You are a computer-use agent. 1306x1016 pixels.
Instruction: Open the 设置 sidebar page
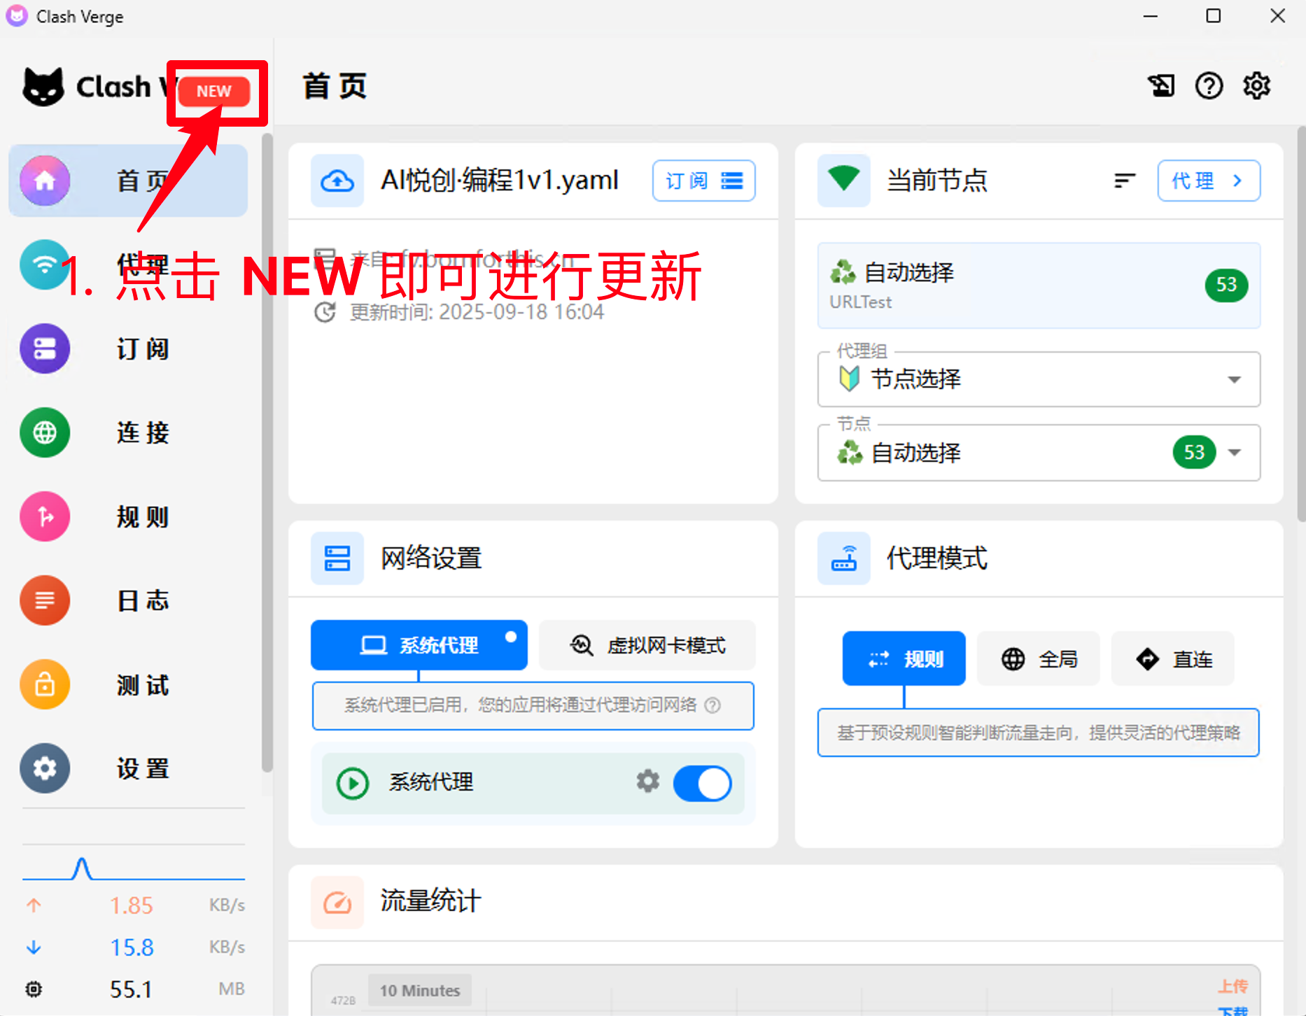[x=128, y=768]
